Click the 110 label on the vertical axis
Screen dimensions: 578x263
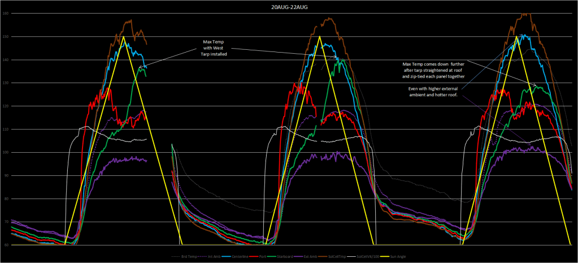click(6, 129)
